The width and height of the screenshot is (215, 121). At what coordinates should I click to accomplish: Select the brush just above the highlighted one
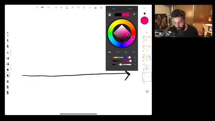click(8, 70)
